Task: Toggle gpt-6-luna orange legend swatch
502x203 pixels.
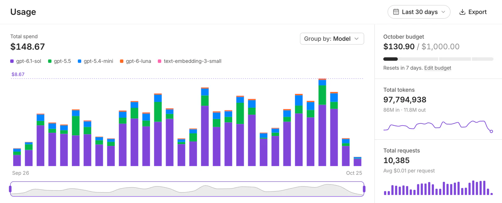Action: (x=122, y=61)
